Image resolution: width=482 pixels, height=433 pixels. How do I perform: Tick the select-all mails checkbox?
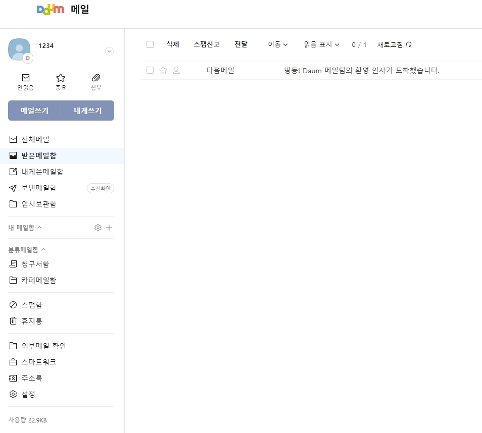click(x=150, y=44)
